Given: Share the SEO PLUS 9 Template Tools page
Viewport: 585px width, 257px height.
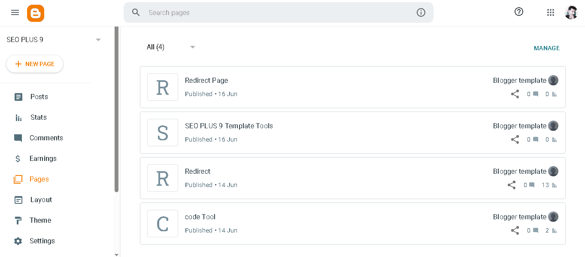Looking at the screenshot, I should [x=515, y=139].
